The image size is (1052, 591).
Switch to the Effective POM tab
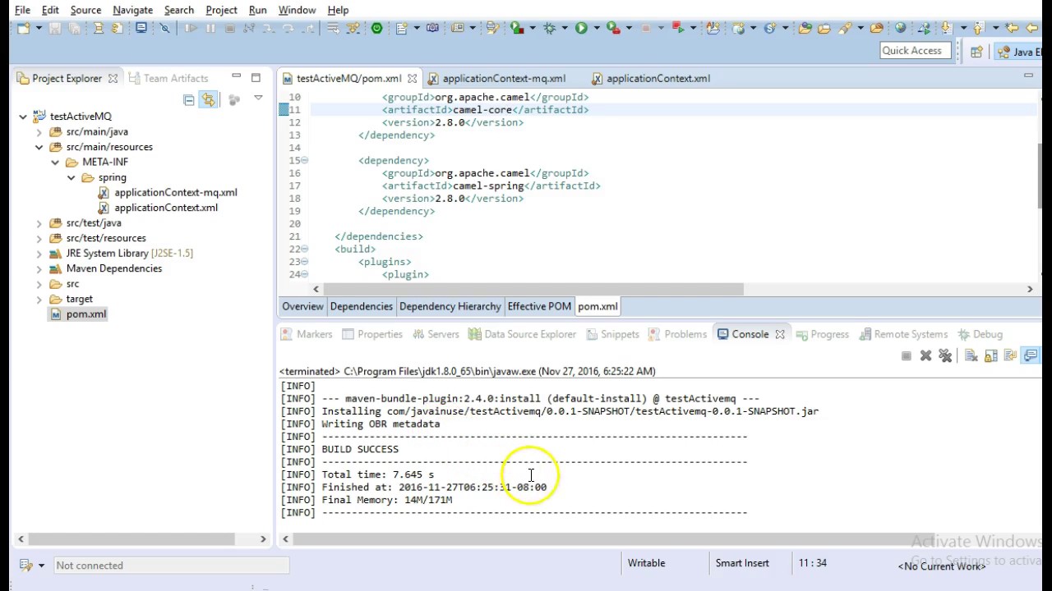539,306
